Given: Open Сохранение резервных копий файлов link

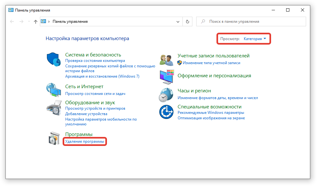Looking at the screenshot, I should tap(110, 68).
